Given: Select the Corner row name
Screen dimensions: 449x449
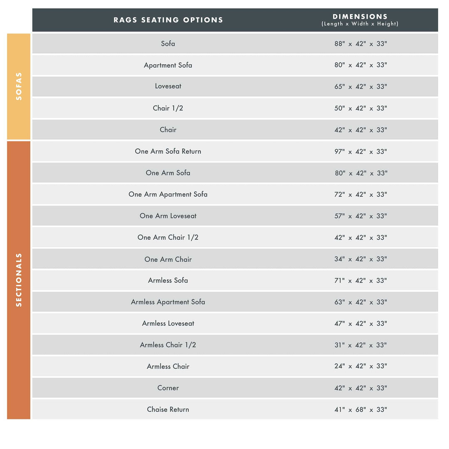Looking at the screenshot, I should 168,388.
